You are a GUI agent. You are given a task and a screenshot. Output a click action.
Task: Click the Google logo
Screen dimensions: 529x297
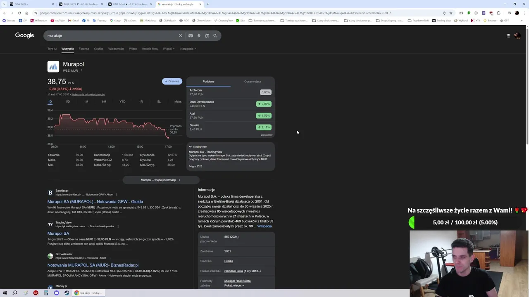point(24,35)
